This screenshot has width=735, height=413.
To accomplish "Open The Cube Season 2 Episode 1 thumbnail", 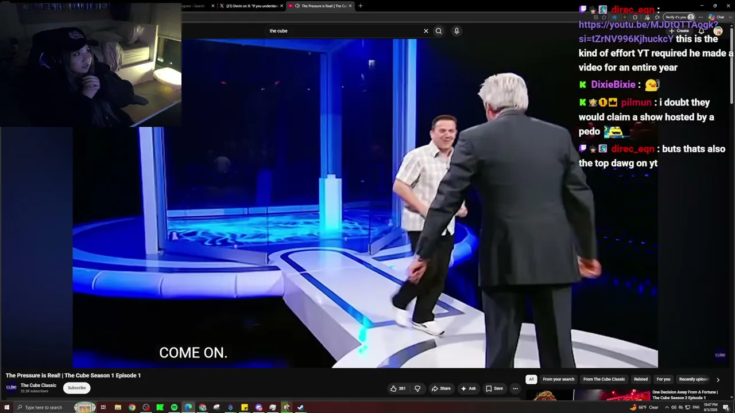I will 587,395.
